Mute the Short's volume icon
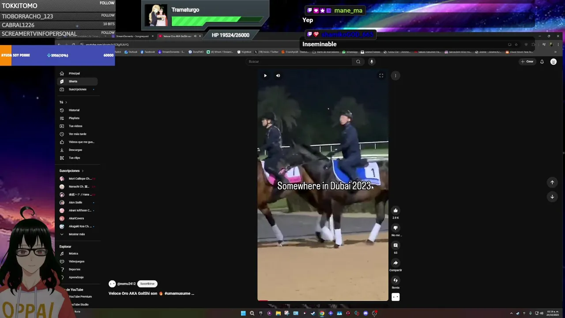Image resolution: width=565 pixels, height=318 pixels. coord(278,76)
